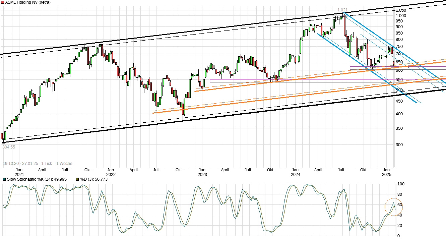Viewport: 446px width, 239px height.
Task: Click the %D (3): 56,773 label
Action: (x=93, y=179)
